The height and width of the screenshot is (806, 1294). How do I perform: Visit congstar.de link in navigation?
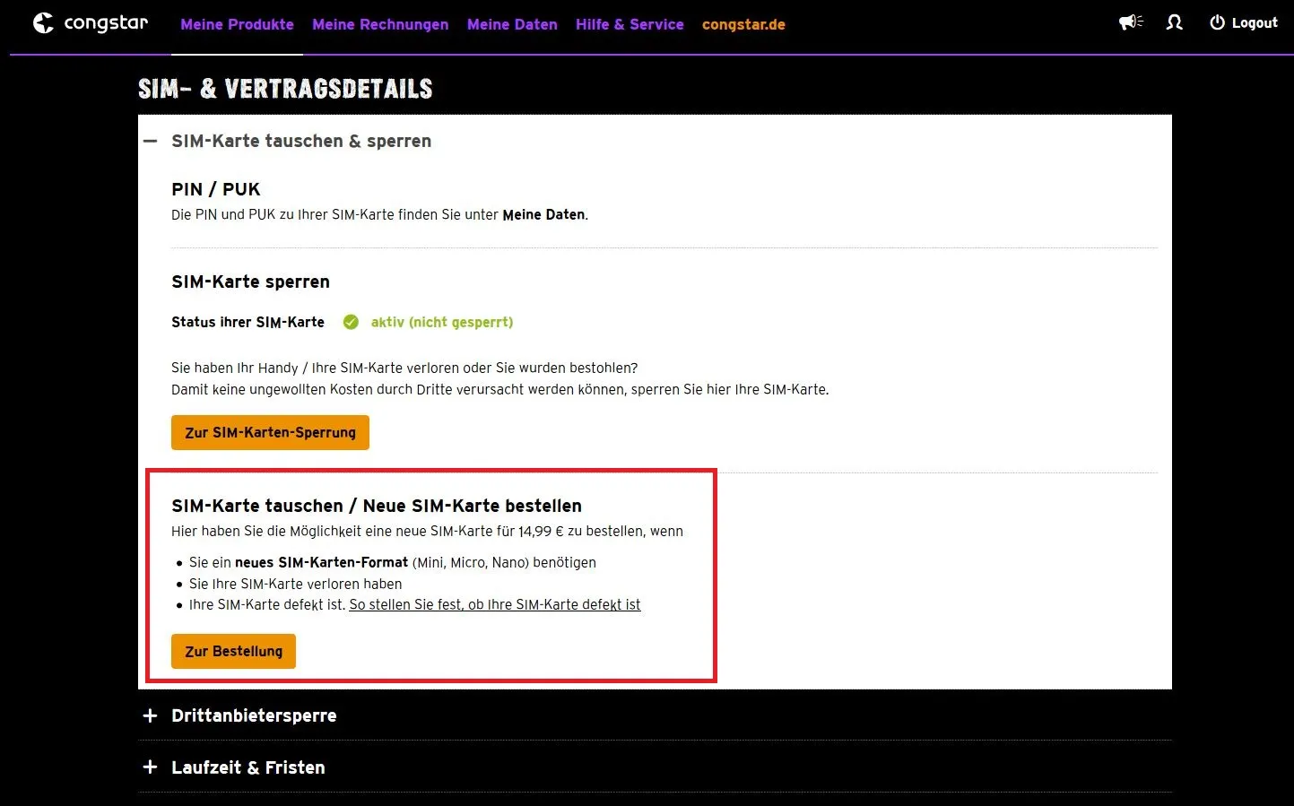pyautogui.click(x=743, y=24)
